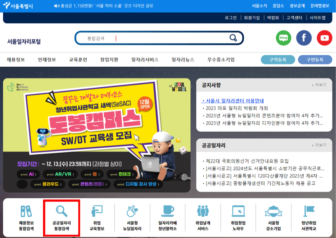Viewport: 336px width, 238px height.
Task: Click the 클라우드 course tag on the banner
Action: pyautogui.click(x=48, y=184)
